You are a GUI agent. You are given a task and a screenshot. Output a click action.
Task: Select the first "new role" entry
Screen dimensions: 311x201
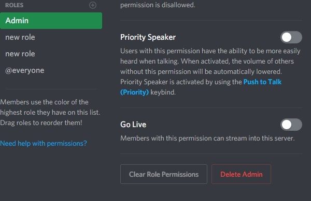(51, 37)
